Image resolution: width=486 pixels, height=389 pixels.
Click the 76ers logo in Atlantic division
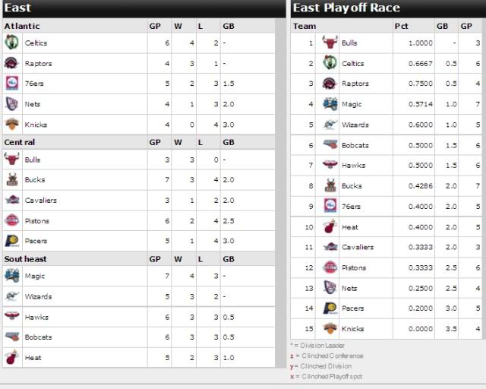point(12,83)
